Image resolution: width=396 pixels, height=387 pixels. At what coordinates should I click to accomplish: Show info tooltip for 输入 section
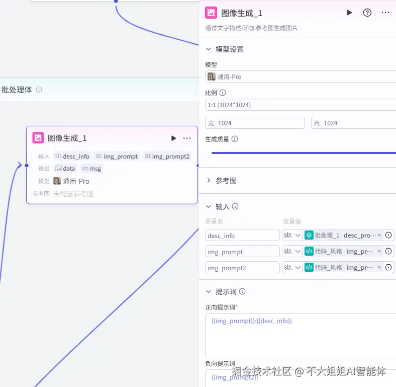(235, 206)
